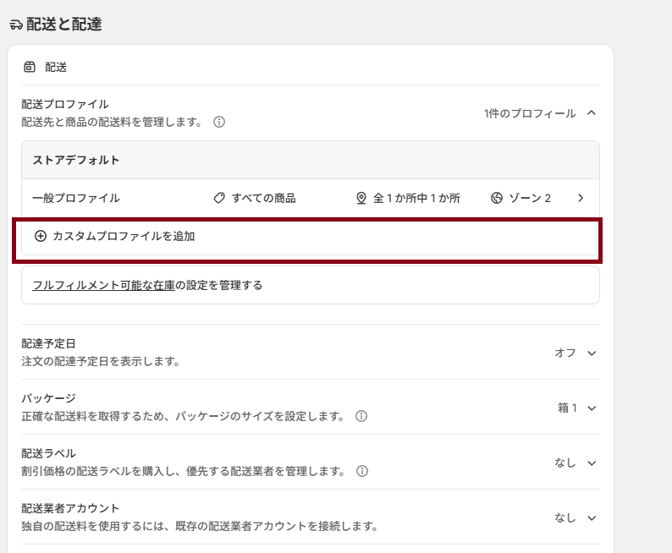Click the なし value in 配送ラベル row
Screen dimensions: 672x553
(565, 463)
